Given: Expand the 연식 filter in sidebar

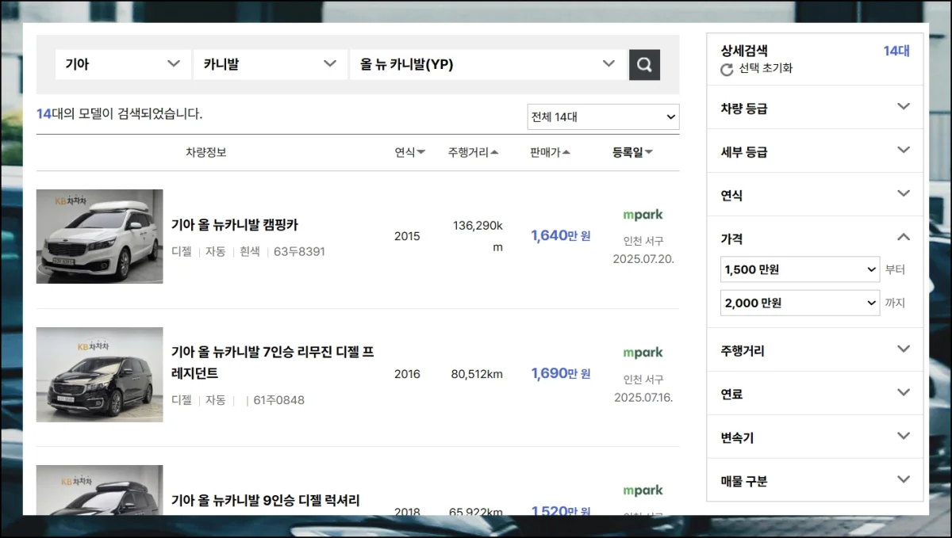Looking at the screenshot, I should coord(815,195).
